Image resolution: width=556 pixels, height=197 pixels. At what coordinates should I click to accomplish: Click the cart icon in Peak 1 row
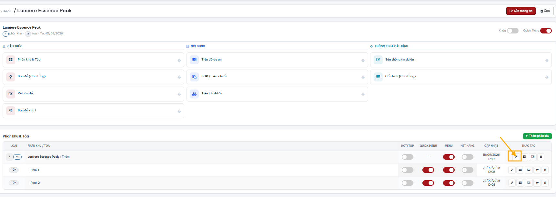(537, 170)
